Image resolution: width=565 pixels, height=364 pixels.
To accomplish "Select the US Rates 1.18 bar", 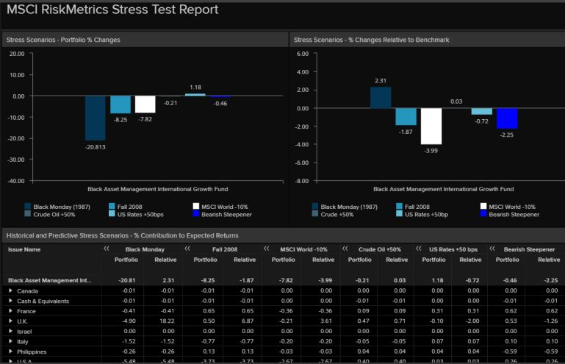I will tap(195, 95).
